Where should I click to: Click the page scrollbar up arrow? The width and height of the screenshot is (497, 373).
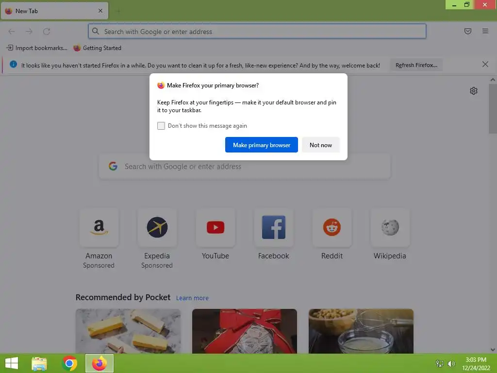coord(493,80)
